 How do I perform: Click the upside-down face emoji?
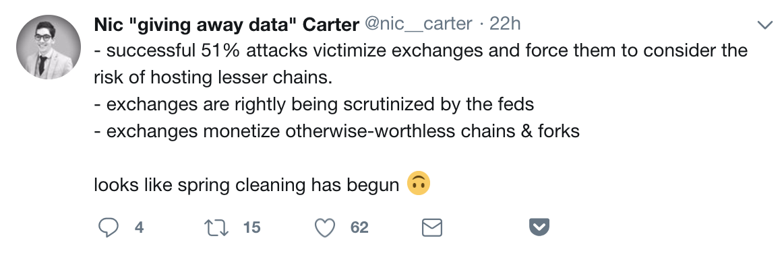click(x=419, y=184)
